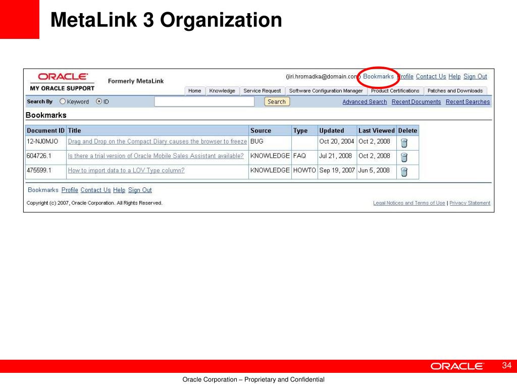Click the footer Help link
517x388 pixels.
[119, 190]
